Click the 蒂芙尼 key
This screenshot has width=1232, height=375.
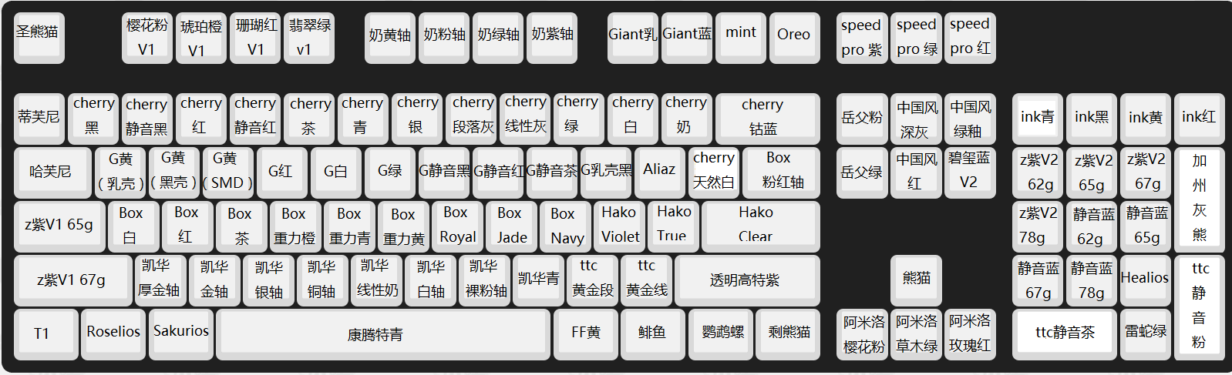[39, 118]
